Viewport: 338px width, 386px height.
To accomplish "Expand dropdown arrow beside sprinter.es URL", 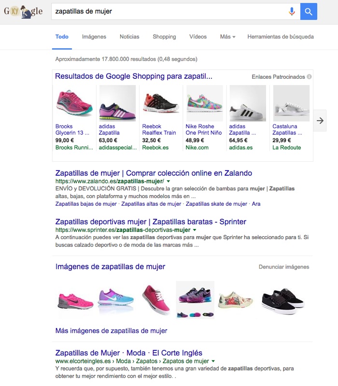I will 195,230.
